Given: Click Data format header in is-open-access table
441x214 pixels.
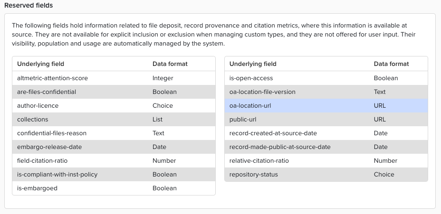Looking at the screenshot, I should (391, 64).
